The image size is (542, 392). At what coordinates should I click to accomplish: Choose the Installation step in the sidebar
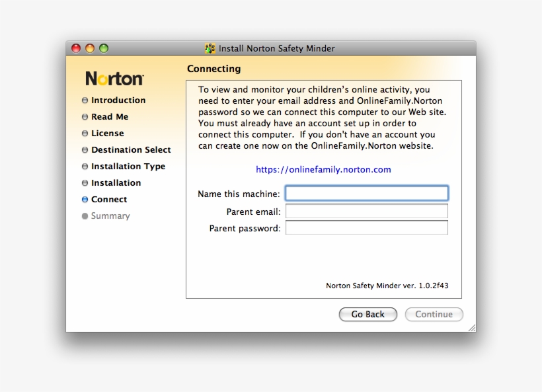(x=116, y=183)
